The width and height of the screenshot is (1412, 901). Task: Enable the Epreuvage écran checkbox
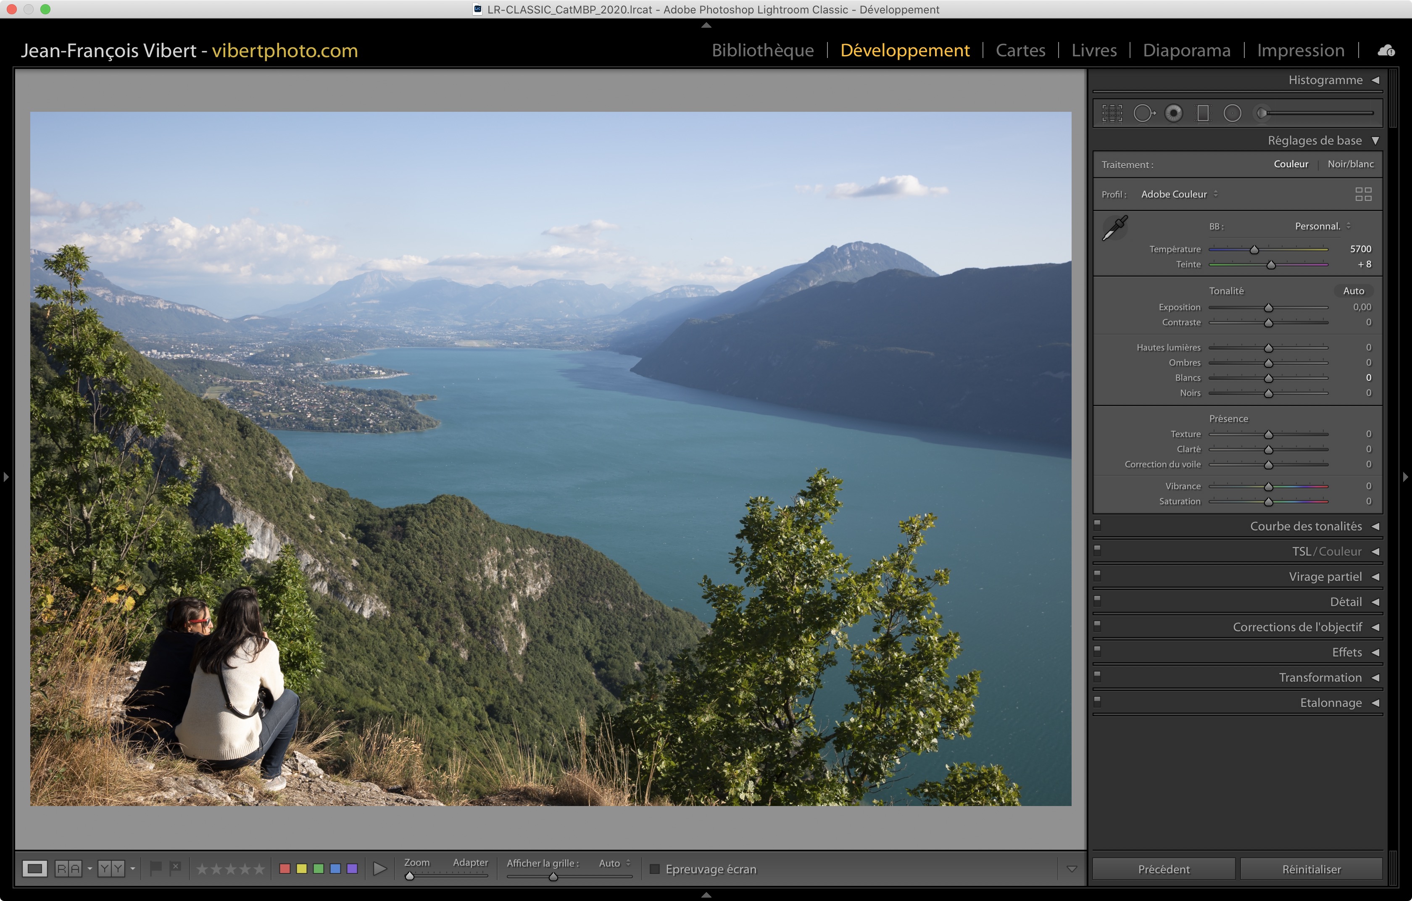click(654, 869)
